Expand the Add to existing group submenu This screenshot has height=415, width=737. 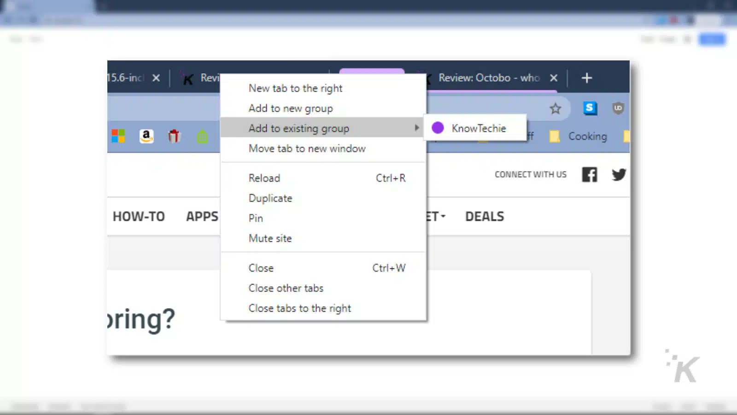298,128
